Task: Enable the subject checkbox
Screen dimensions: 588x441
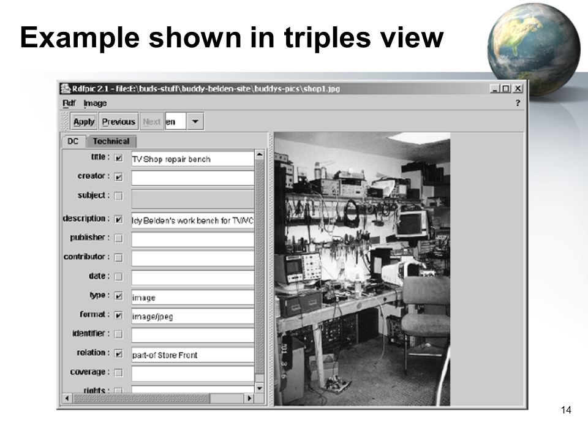Action: [118, 196]
